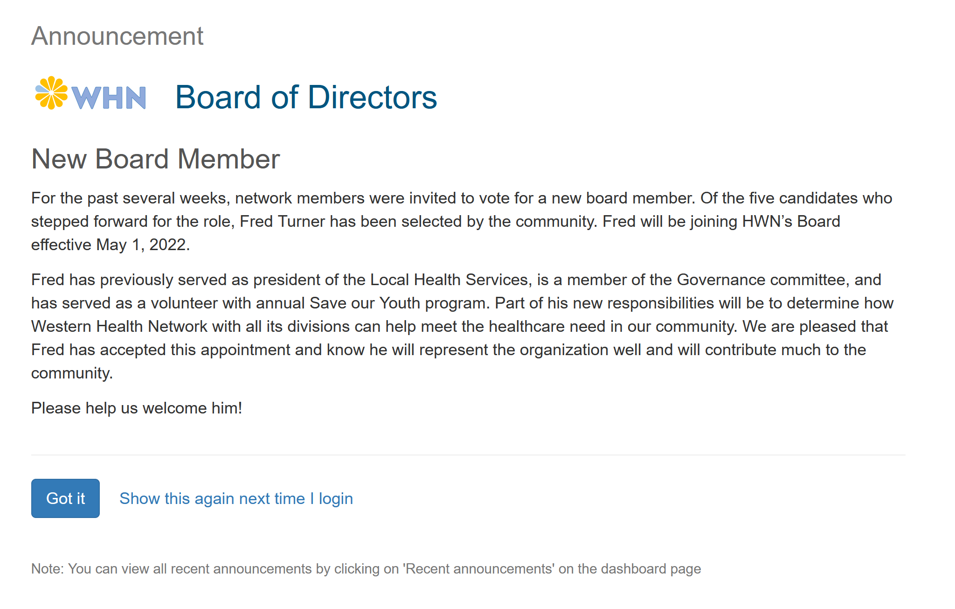Click the HWN's Board text
The image size is (955, 609).
[x=791, y=221]
